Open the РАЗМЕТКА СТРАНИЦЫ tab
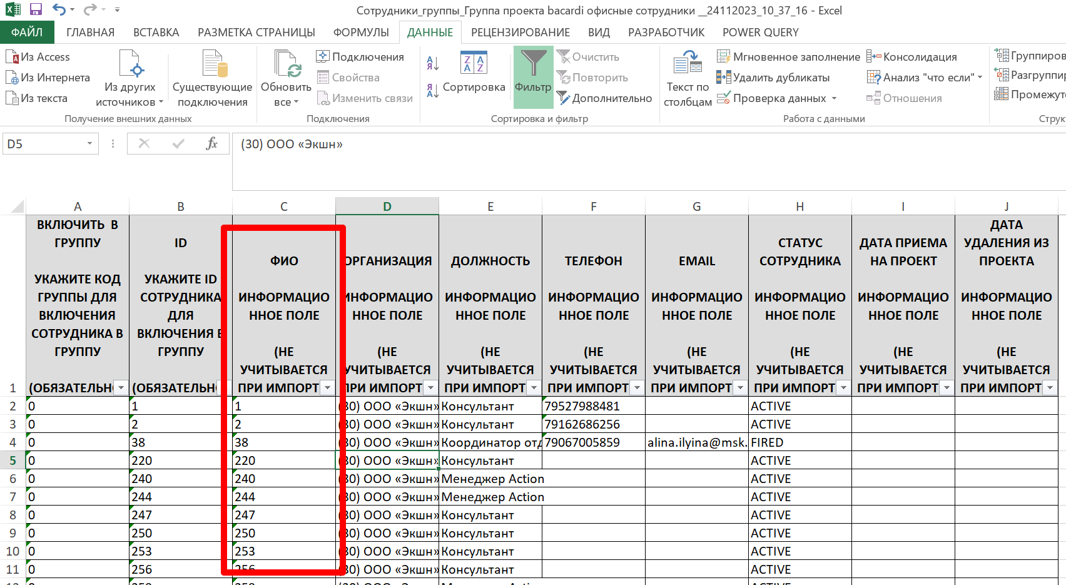 (x=256, y=33)
